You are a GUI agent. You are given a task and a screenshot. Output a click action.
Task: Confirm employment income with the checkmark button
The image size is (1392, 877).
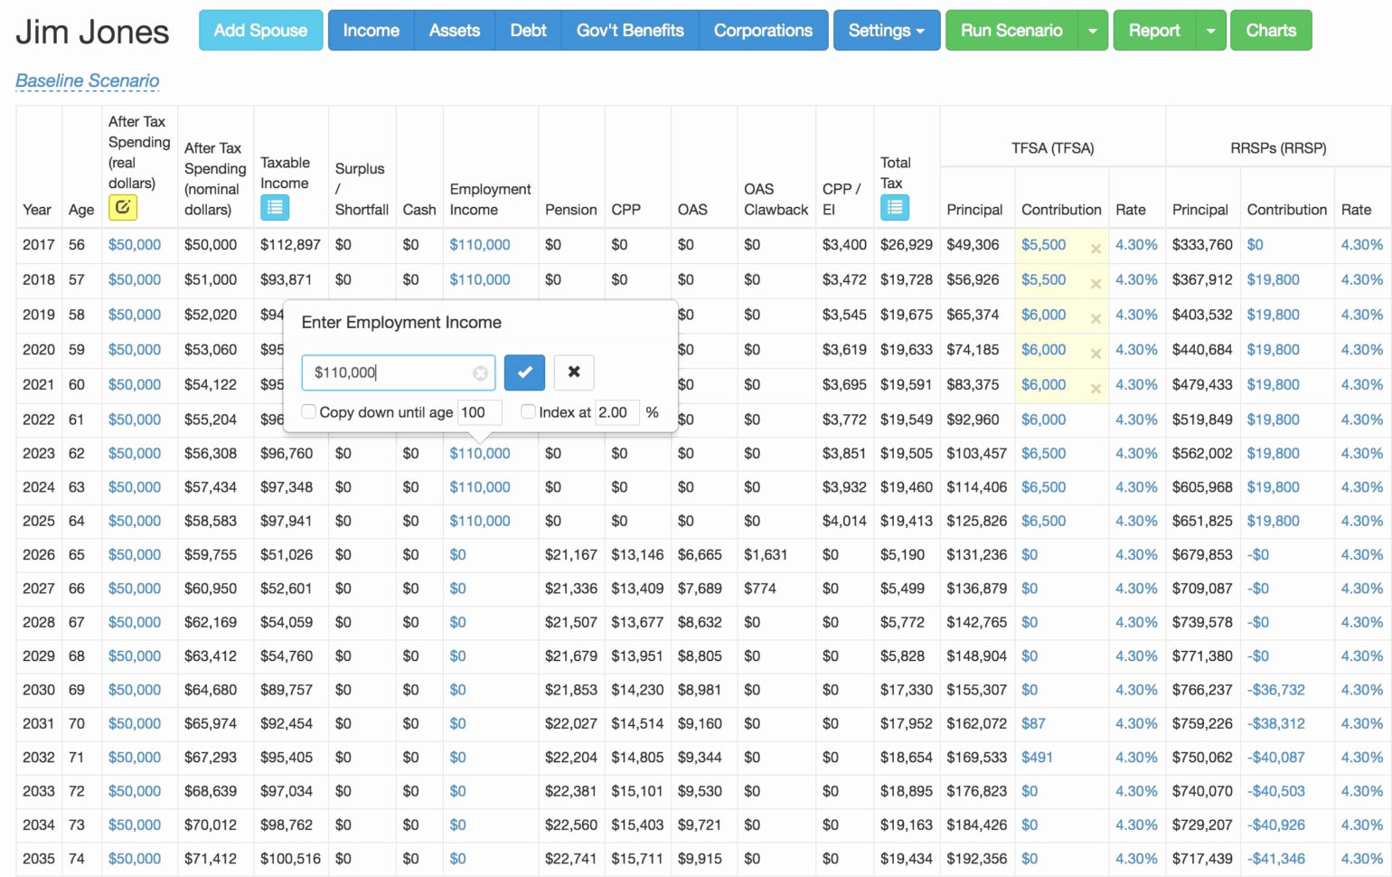[x=524, y=372]
